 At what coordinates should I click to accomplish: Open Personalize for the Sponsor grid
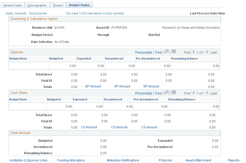144,52
